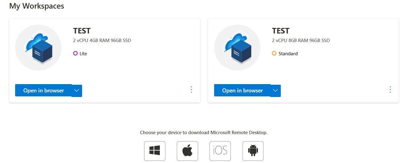Expand launch options arrow for Standard workspace
Viewport: 415px width, 163px height.
coord(276,91)
